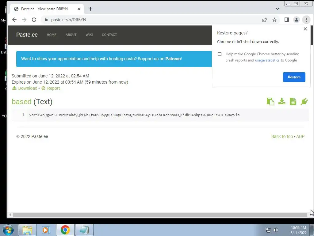Image resolution: width=314 pixels, height=236 pixels.
Task: Open the WIKI nav item
Action: coord(89,35)
